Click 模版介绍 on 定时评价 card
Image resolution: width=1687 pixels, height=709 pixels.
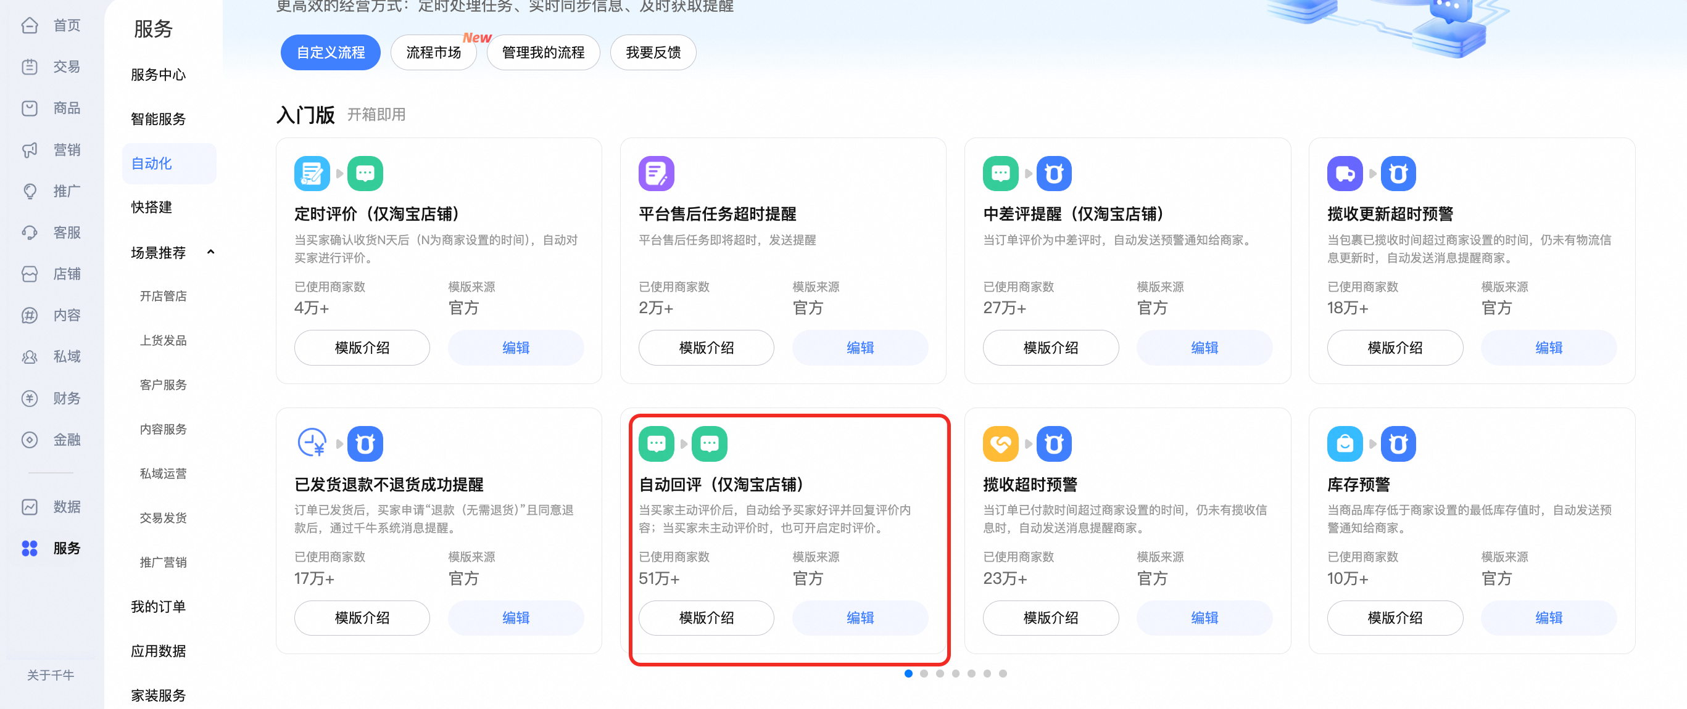click(362, 348)
